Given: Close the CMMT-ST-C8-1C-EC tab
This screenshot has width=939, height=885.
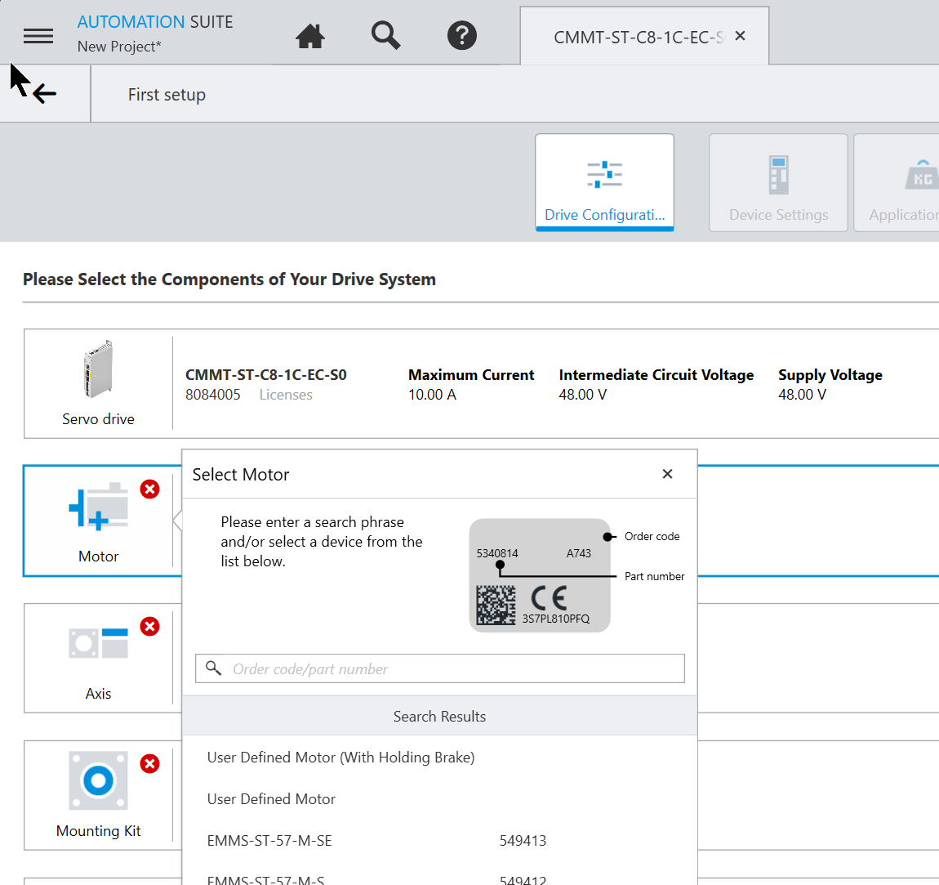Looking at the screenshot, I should [x=741, y=36].
